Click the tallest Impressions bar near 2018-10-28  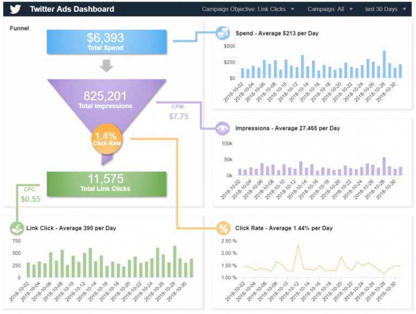point(384,166)
